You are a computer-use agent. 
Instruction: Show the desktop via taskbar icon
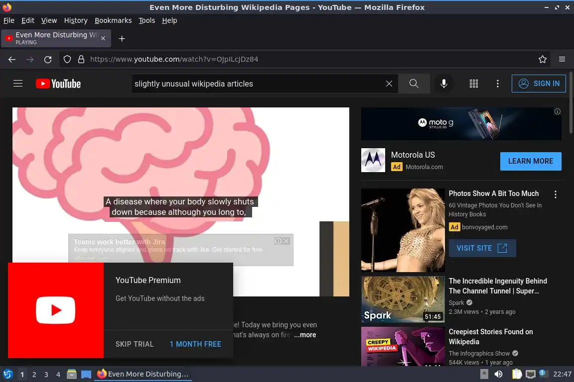coord(86,375)
